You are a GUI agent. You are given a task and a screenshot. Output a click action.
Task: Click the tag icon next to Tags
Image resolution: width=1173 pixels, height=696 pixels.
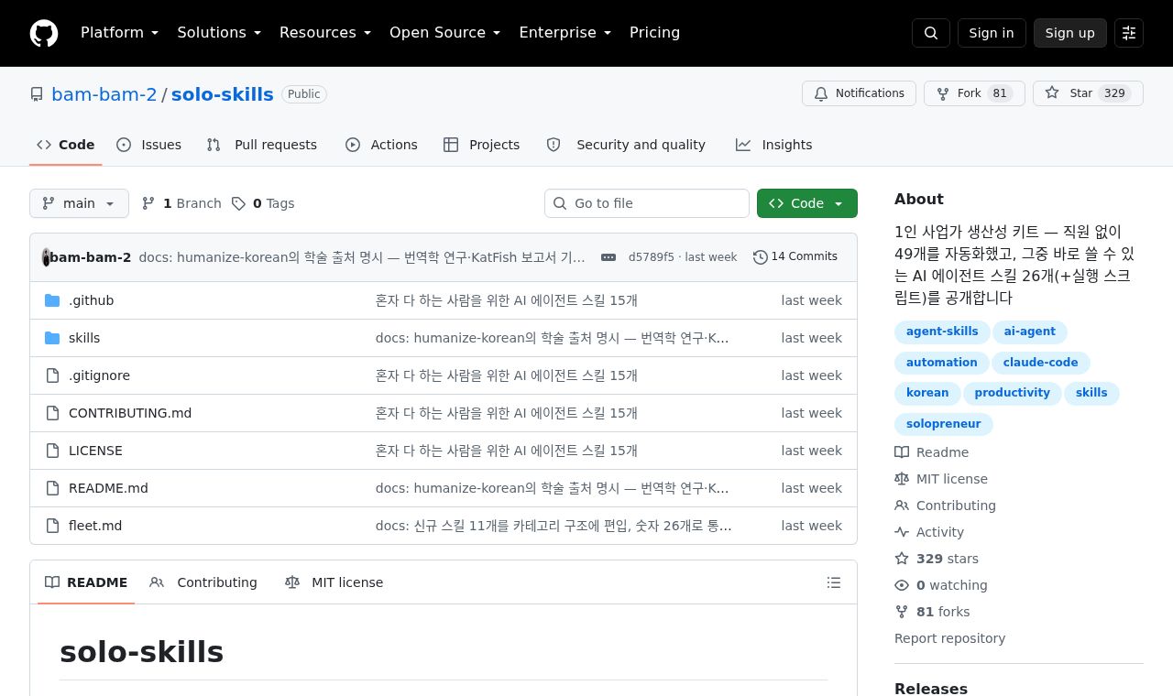coord(238,203)
